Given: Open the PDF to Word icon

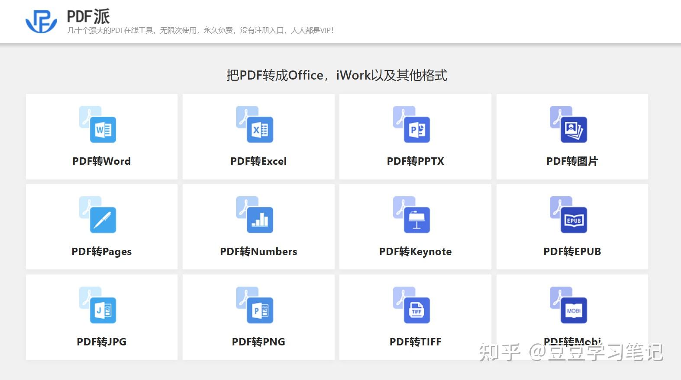Looking at the screenshot, I should (x=97, y=124).
